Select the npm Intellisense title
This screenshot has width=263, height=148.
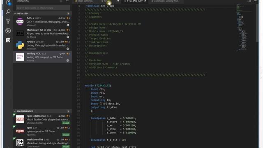click(36, 116)
